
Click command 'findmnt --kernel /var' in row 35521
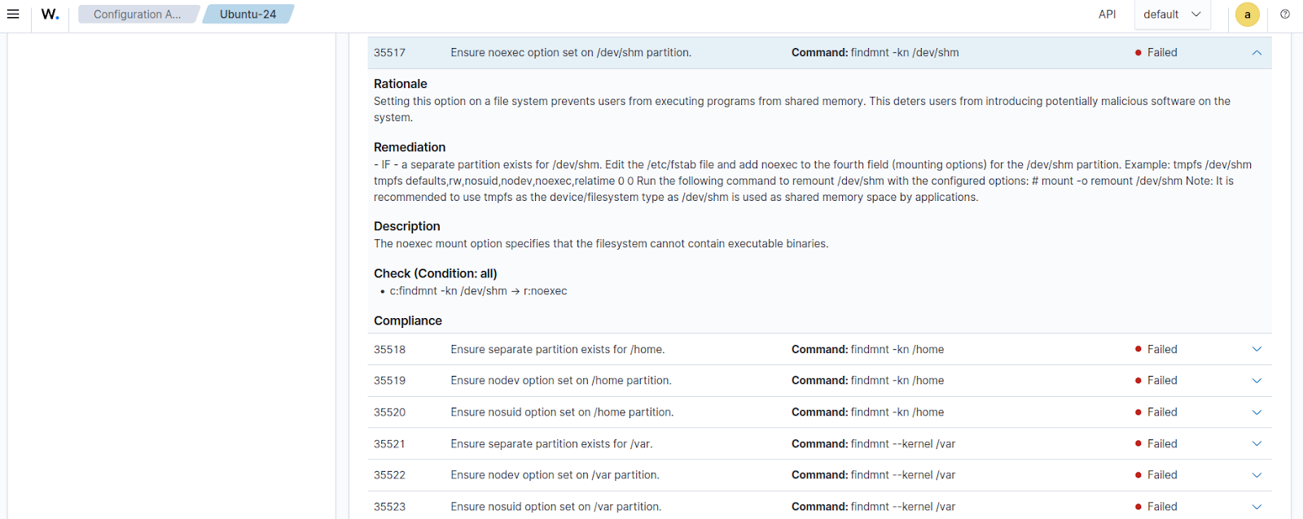click(903, 444)
